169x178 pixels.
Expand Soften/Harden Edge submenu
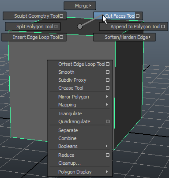pyautogui.click(x=124, y=37)
